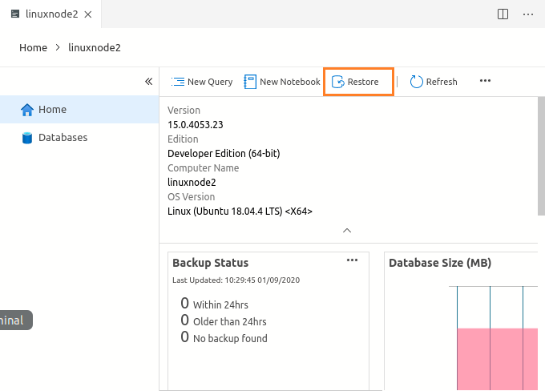Click the split editor icon
545x391 pixels.
(503, 14)
